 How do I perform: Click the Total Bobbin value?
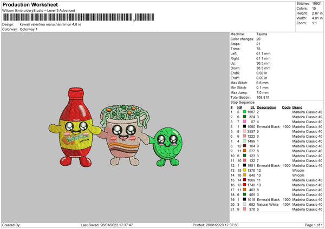[264, 97]
